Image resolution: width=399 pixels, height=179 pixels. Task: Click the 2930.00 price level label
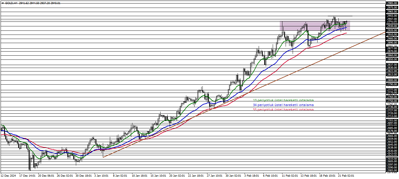392,26
